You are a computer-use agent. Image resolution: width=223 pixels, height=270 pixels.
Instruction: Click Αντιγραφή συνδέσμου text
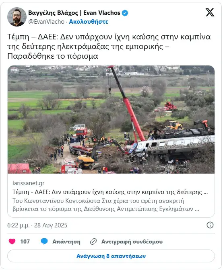point(132,241)
